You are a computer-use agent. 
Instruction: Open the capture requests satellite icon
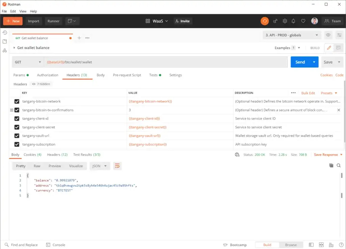coord(275,21)
